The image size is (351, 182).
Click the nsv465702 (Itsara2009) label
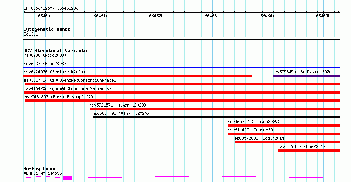click(254, 122)
